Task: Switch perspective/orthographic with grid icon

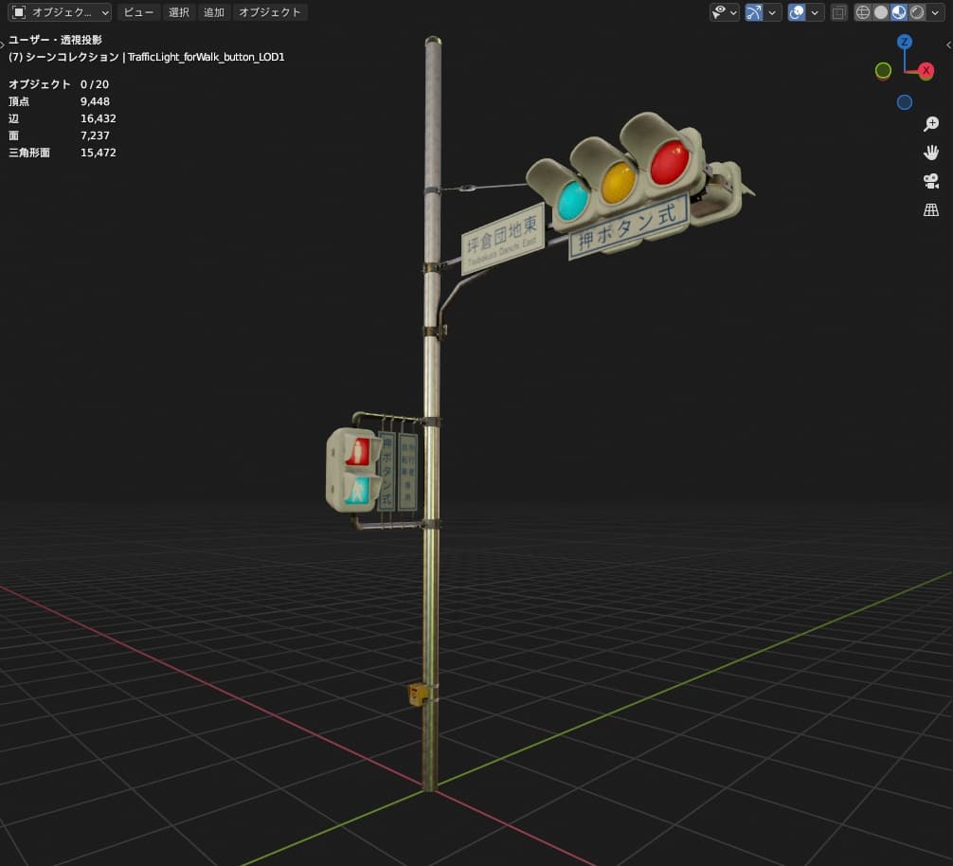Action: pyautogui.click(x=930, y=210)
